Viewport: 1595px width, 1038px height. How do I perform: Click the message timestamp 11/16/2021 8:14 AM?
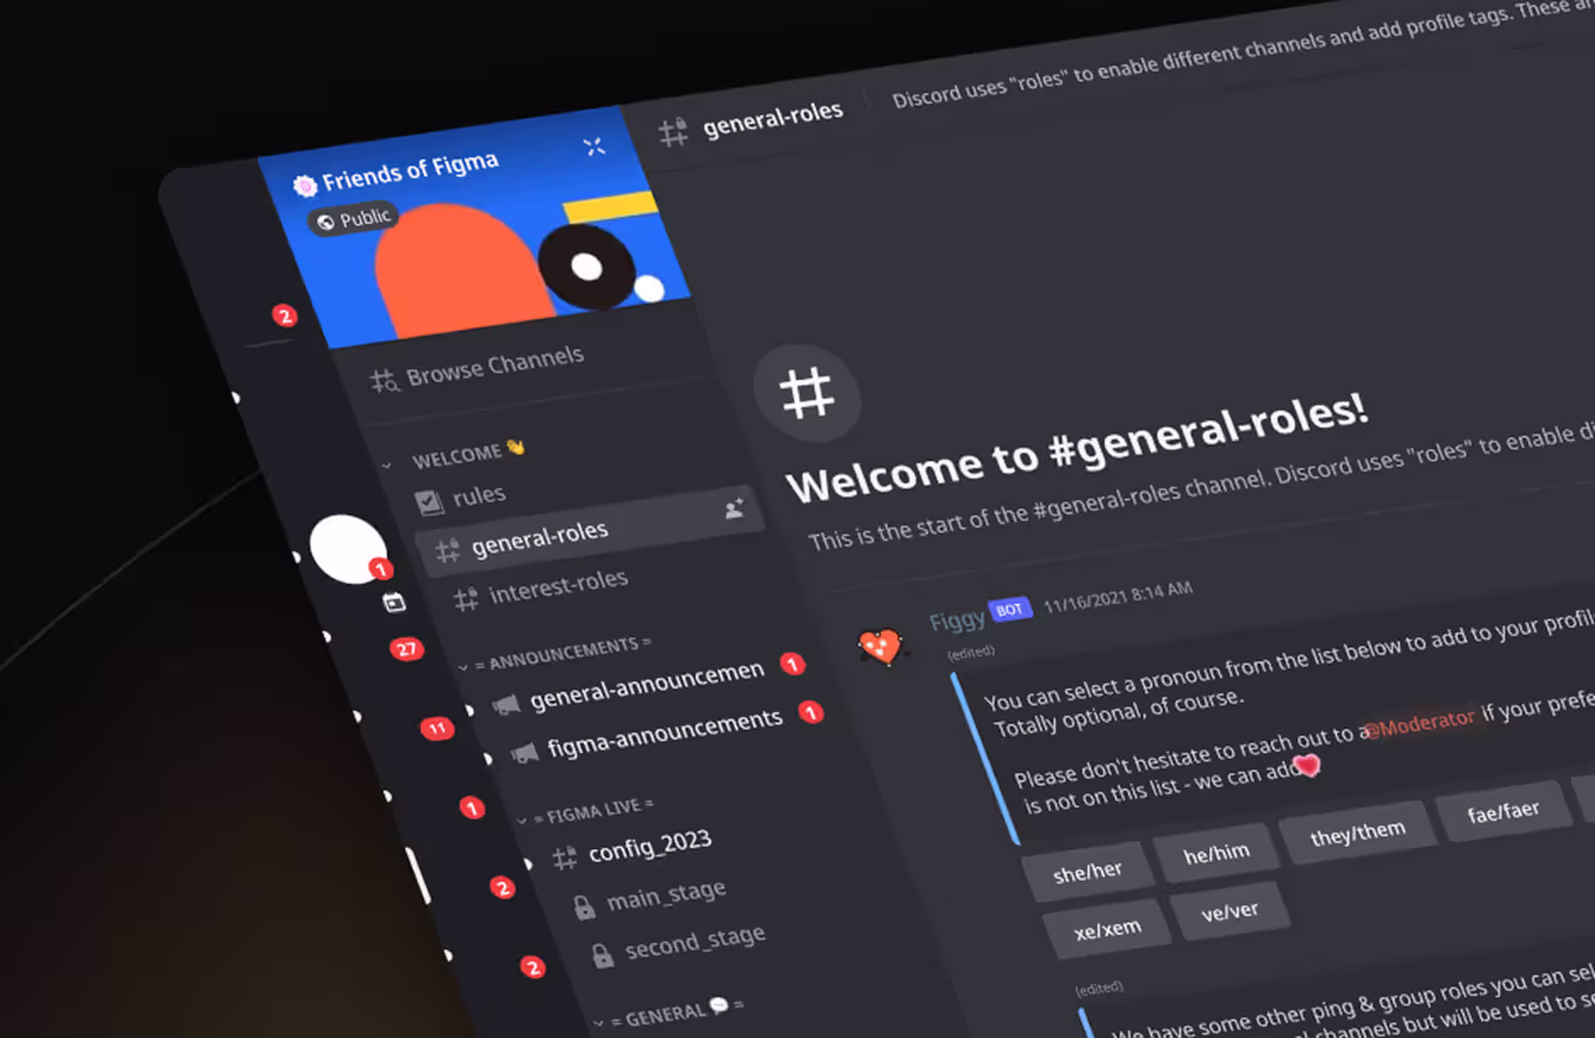pyautogui.click(x=1117, y=597)
